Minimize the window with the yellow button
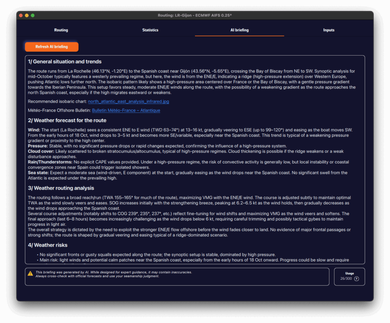390x323 pixels. (27, 15)
